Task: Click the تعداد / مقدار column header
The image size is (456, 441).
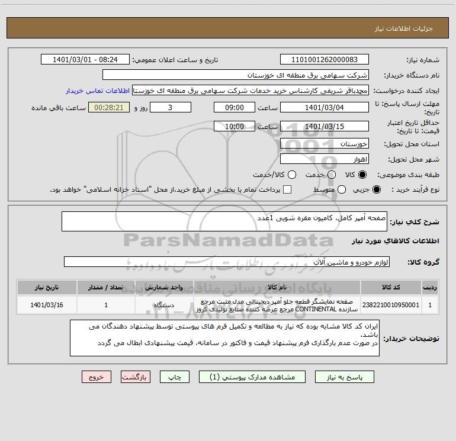Action: (106, 287)
